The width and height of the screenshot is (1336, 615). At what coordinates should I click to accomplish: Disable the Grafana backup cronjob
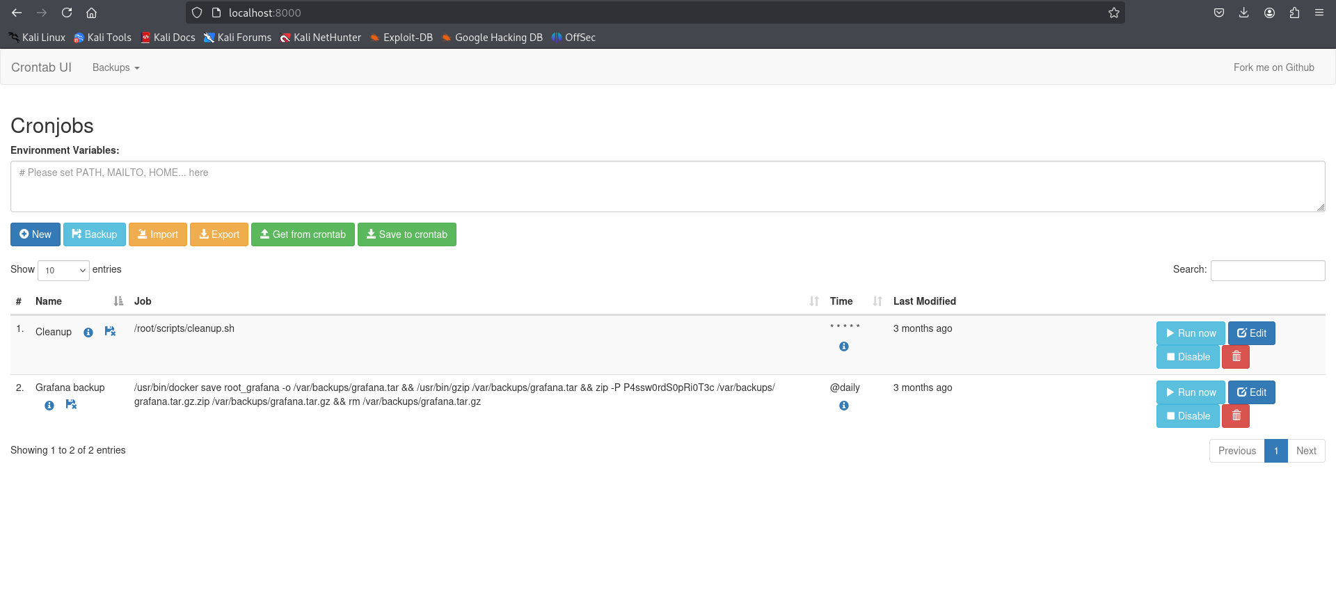pyautogui.click(x=1187, y=416)
